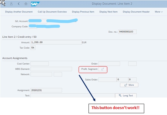Open Display Document Header
167x115 pixels.
pyautogui.click(x=136, y=12)
